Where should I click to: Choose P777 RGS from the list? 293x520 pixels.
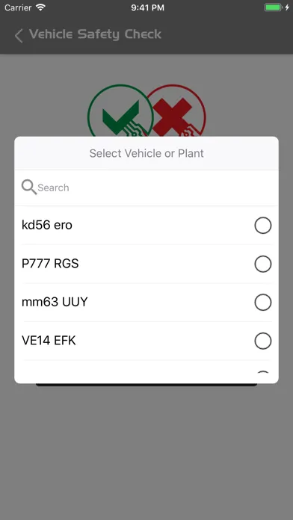tap(146, 264)
